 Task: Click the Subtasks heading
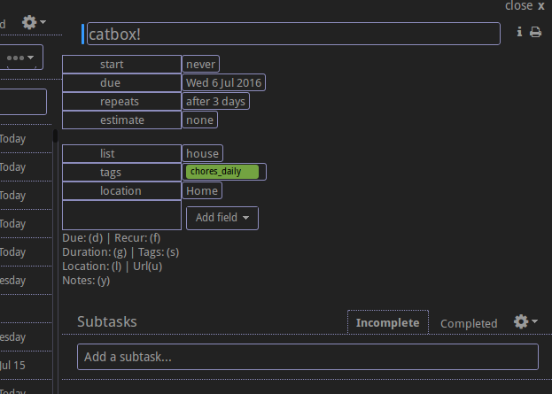click(107, 322)
